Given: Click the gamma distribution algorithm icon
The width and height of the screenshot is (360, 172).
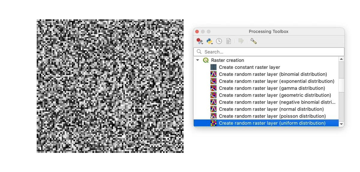Looking at the screenshot, I should point(213,88).
